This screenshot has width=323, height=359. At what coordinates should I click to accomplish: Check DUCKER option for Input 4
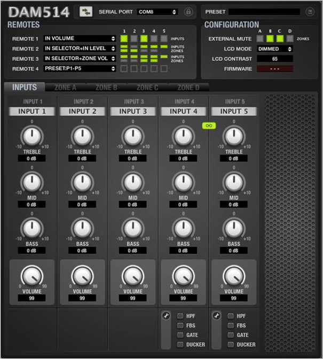tap(180, 345)
